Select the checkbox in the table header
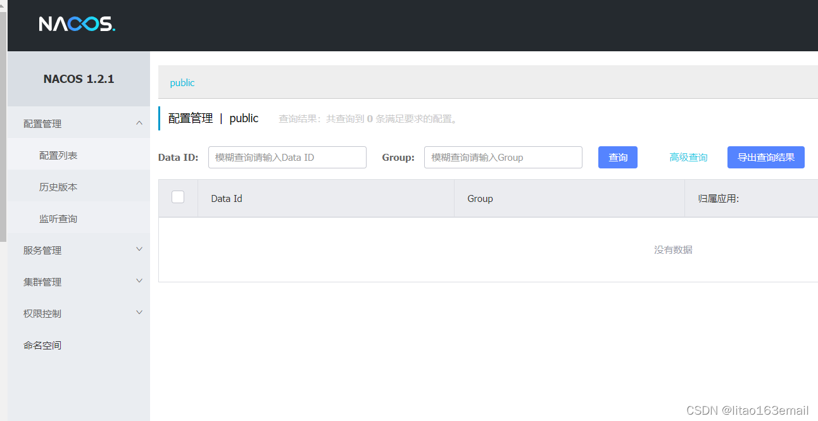Viewport: 818px width, 421px height. [178, 197]
